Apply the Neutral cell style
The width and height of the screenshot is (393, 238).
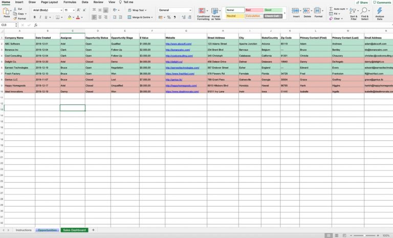click(x=235, y=16)
